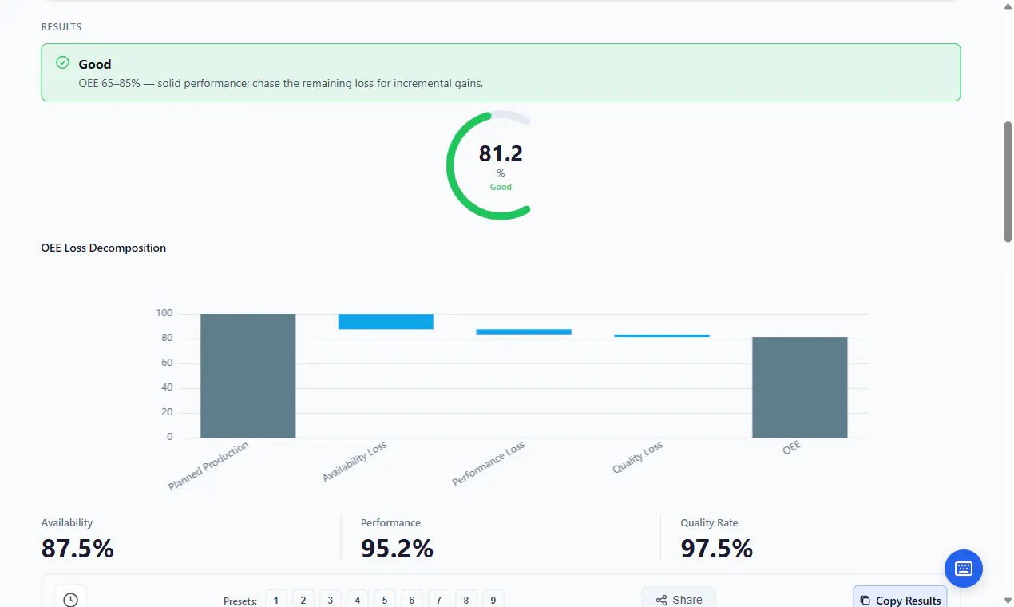This screenshot has height=607, width=1014.
Task: Click the green check icon beside Good
Action: (x=62, y=62)
